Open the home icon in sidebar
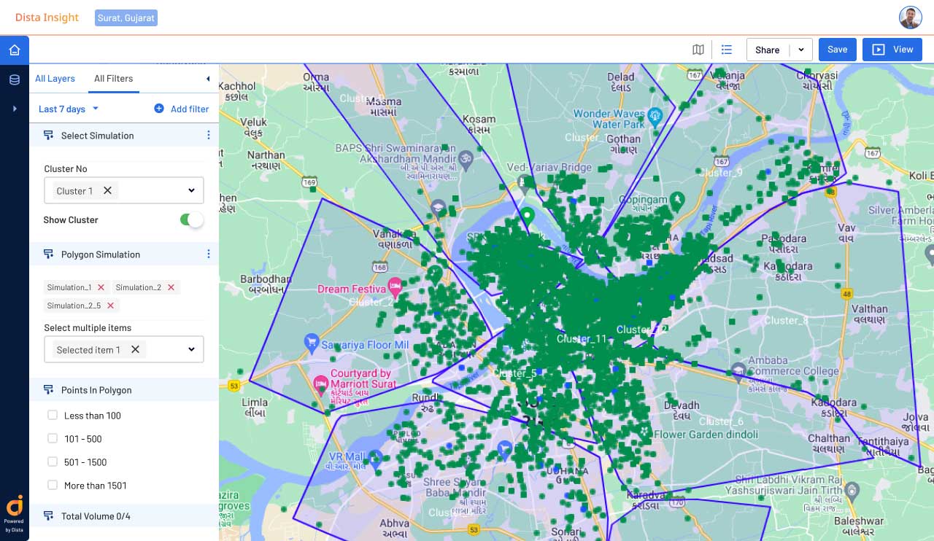934x541 pixels. pos(15,50)
